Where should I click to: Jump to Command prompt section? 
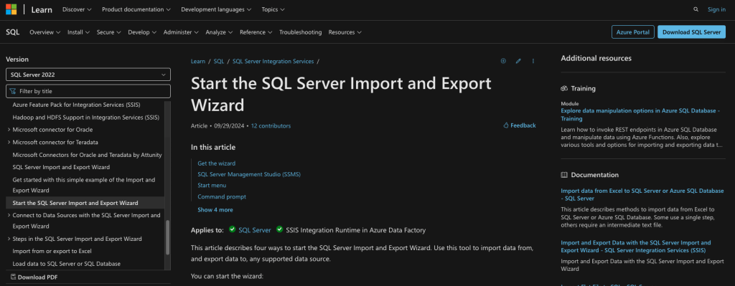pyautogui.click(x=222, y=196)
